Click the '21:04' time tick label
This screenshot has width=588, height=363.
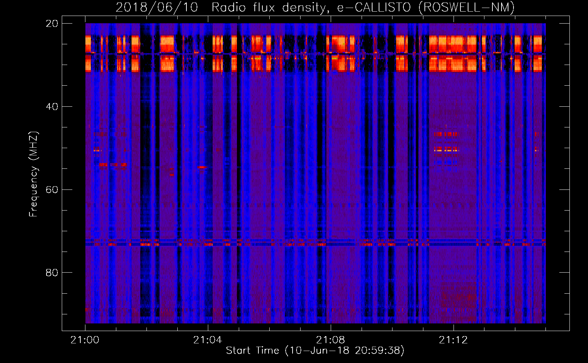(208, 340)
